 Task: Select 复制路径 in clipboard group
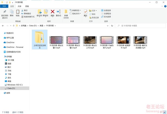coord(26,14)
